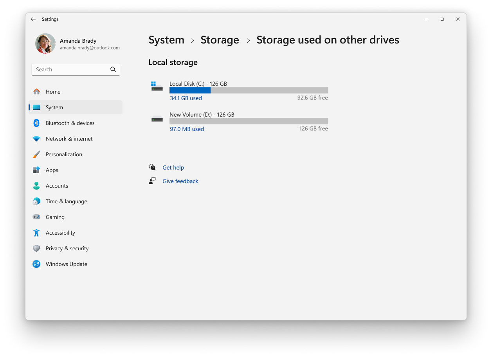
Task: Click the Windows Update icon
Action: coord(36,264)
